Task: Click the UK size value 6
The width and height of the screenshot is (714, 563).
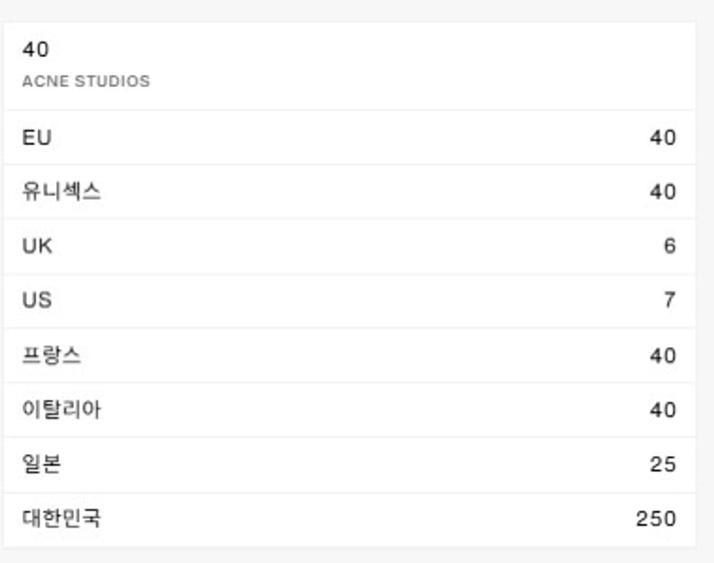Action: [x=670, y=246]
